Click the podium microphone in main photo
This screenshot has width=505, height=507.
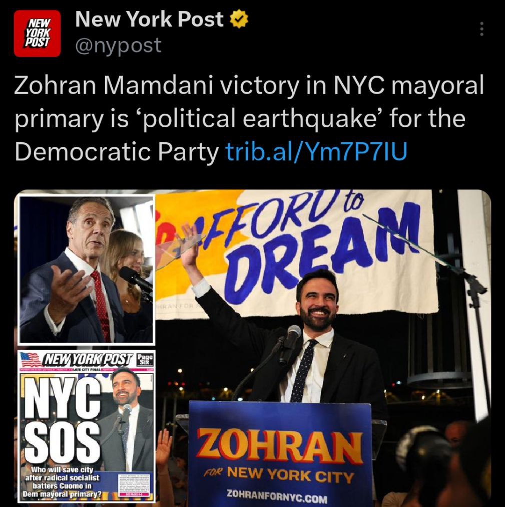point(292,336)
